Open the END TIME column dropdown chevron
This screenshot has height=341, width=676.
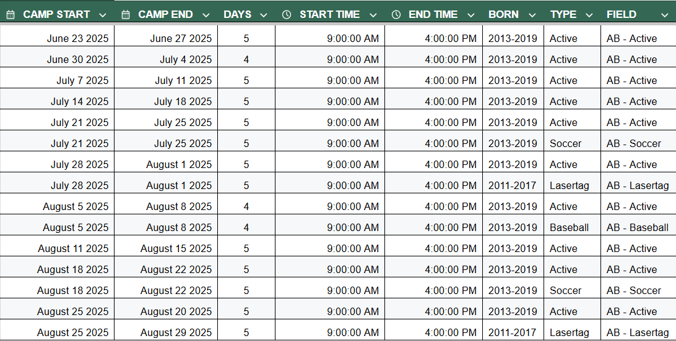[471, 15]
